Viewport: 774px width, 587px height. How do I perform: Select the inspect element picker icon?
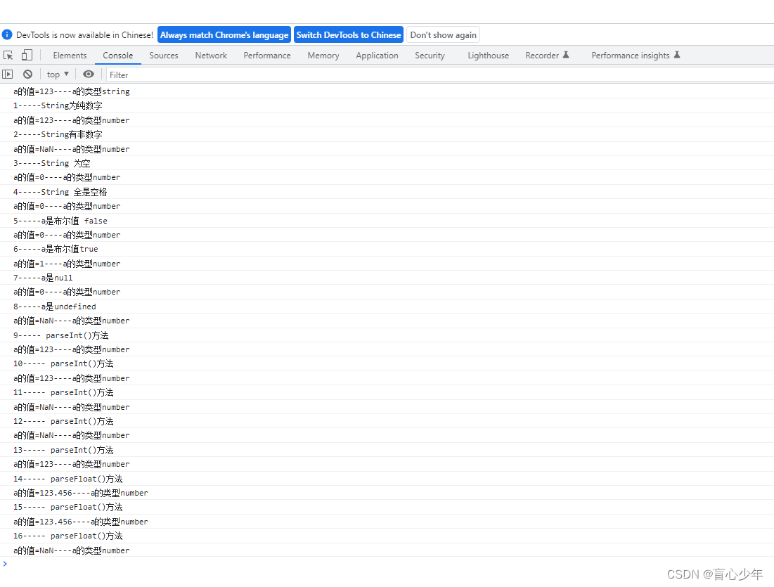8,56
